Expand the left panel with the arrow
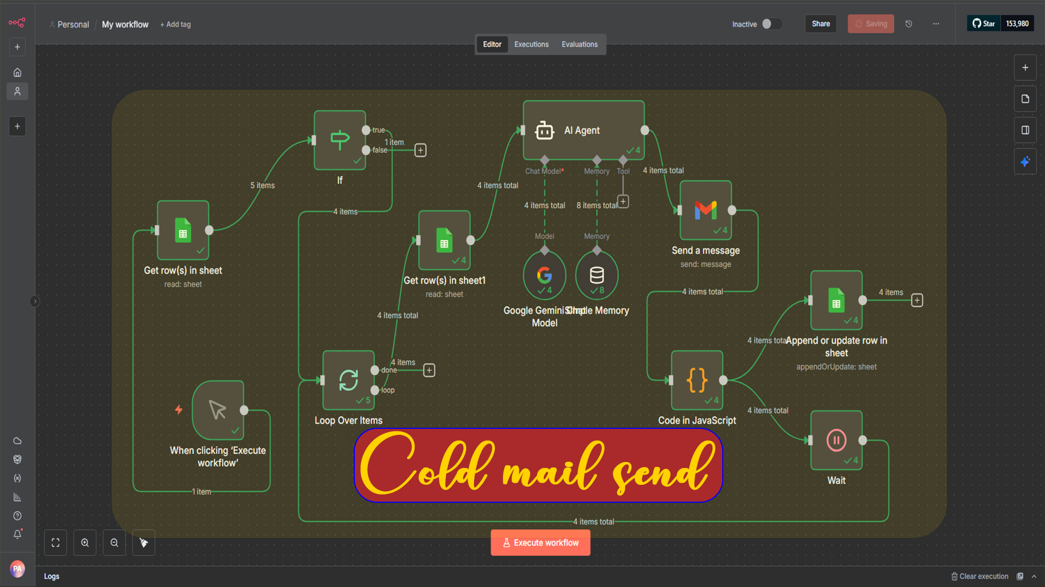 point(35,301)
